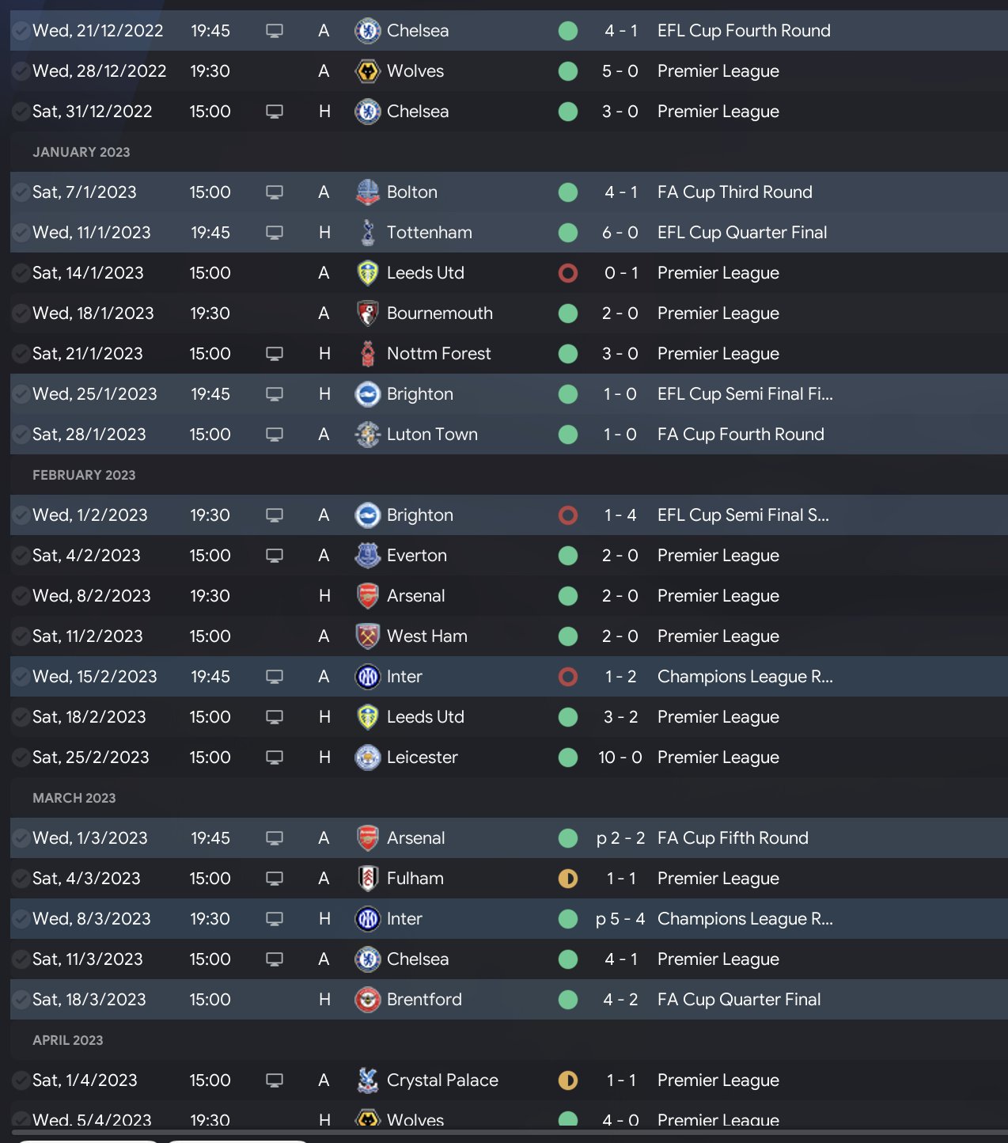Toggle the checkmark beside Sat, 14/1/2023 fixture
Image resolution: width=1008 pixels, height=1143 pixels.
point(21,273)
